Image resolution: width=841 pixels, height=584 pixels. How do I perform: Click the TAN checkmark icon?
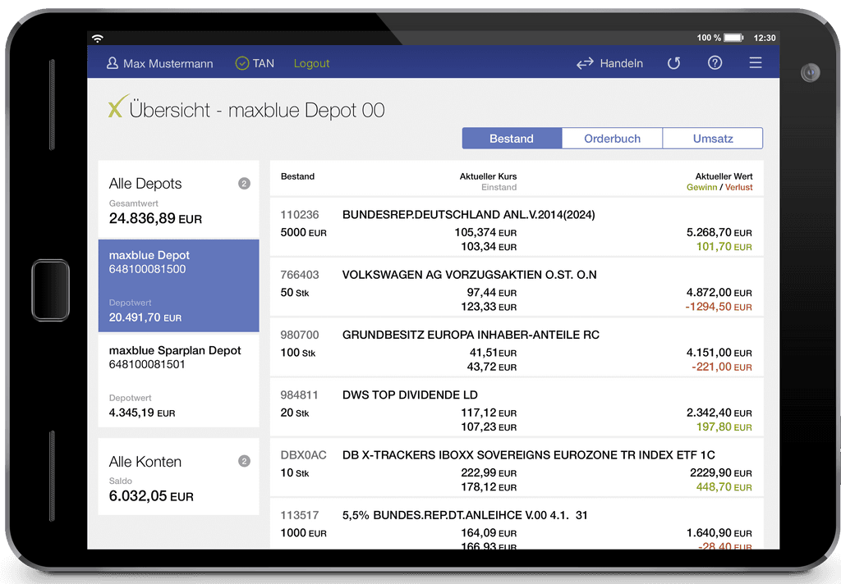coord(242,63)
